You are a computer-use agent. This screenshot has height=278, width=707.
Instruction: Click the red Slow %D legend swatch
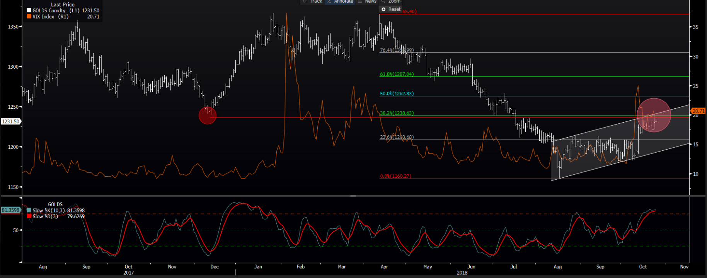(x=29, y=216)
